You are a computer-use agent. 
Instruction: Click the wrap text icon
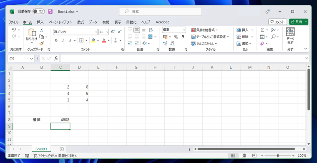[x=151, y=30]
